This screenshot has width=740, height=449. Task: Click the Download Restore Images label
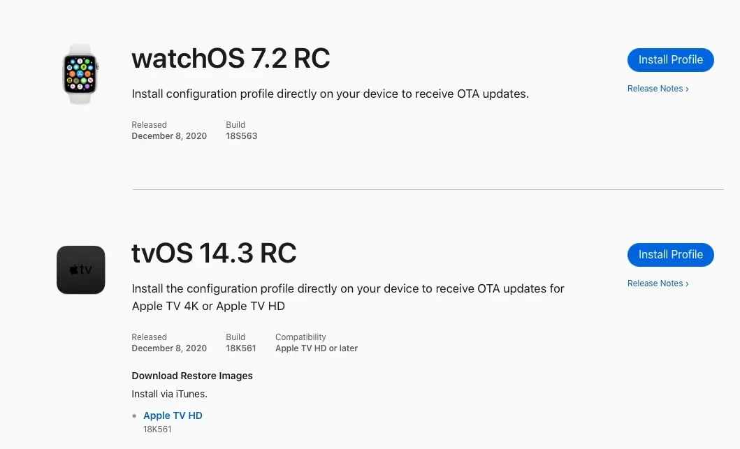click(192, 376)
